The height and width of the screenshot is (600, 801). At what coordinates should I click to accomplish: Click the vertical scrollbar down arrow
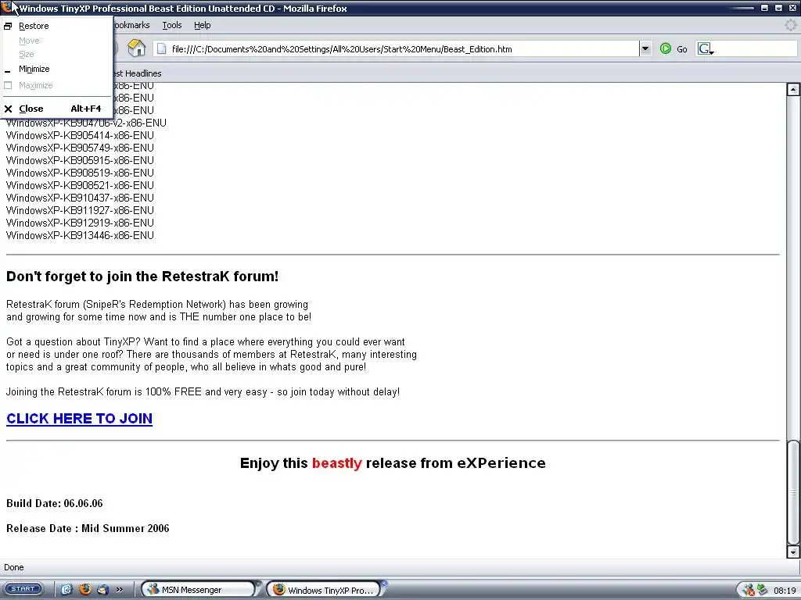[x=793, y=552]
